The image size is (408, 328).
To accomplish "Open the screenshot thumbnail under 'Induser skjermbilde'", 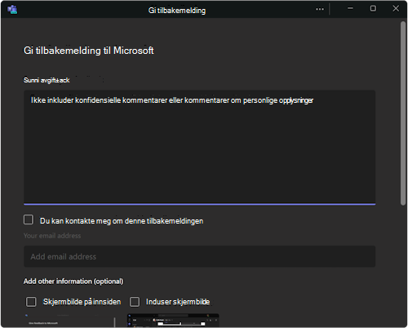I will click(x=173, y=321).
